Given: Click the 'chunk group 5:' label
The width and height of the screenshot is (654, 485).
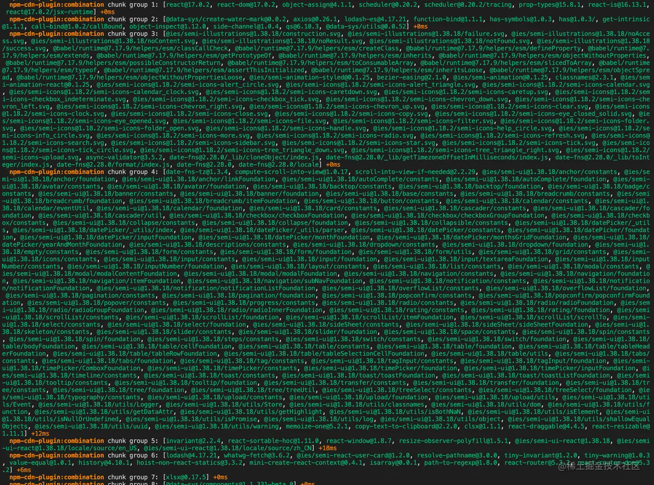Looking at the screenshot, I should click(133, 441).
